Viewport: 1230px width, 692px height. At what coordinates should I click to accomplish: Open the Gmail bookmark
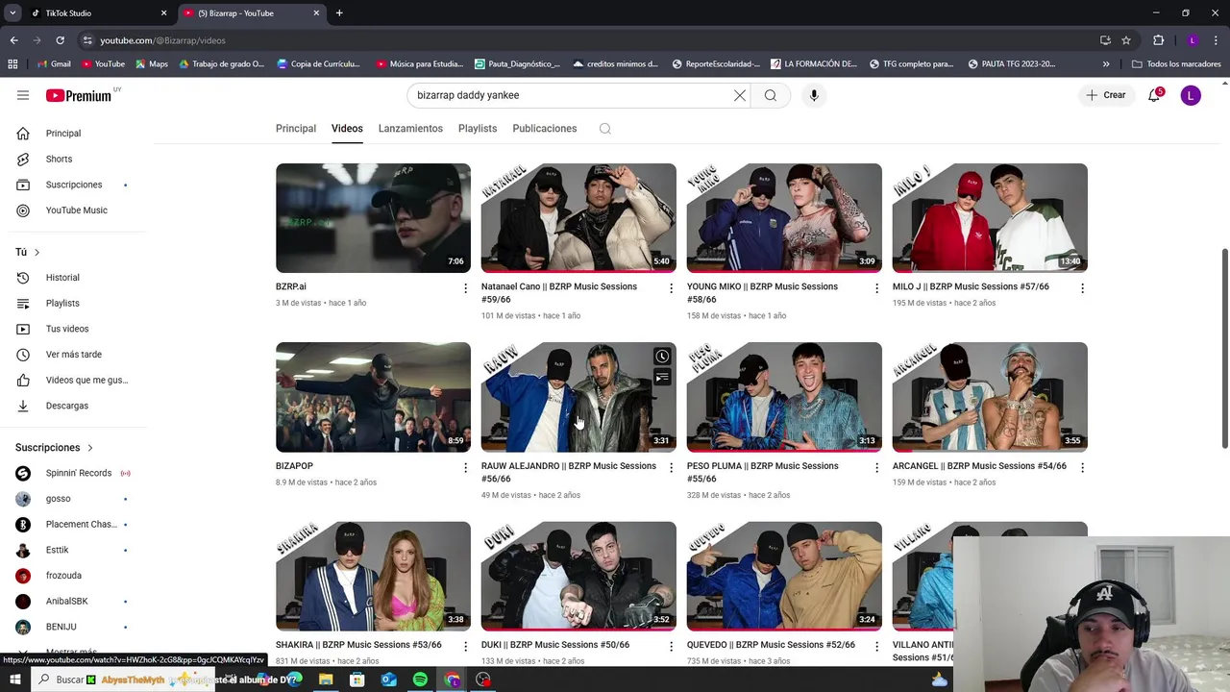[54, 64]
